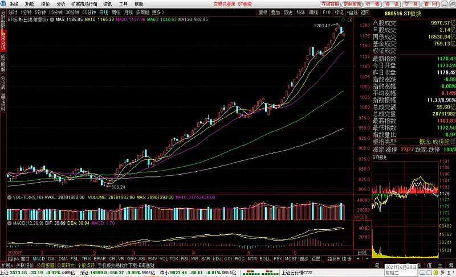Screen dimensions: 456x277
Task: Select the KDJ indicator
Action: [217, 259]
